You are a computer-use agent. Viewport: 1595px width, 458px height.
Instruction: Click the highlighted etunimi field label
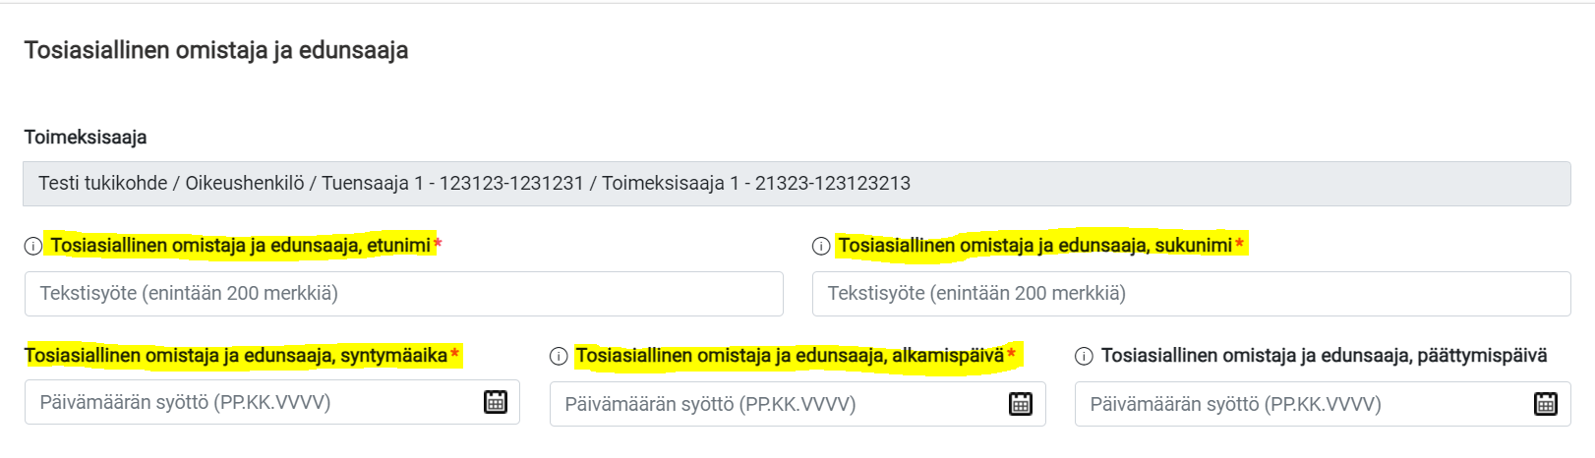(x=241, y=246)
